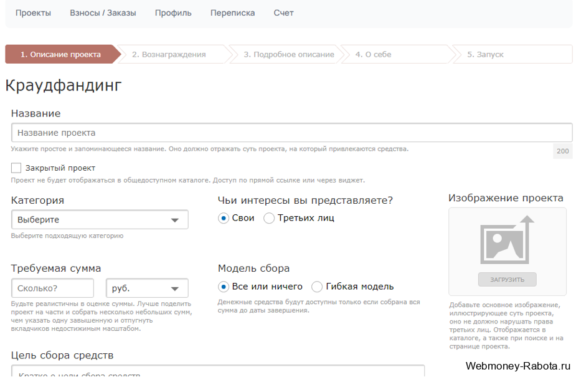Click the Требуемая сумма label

[56, 269]
